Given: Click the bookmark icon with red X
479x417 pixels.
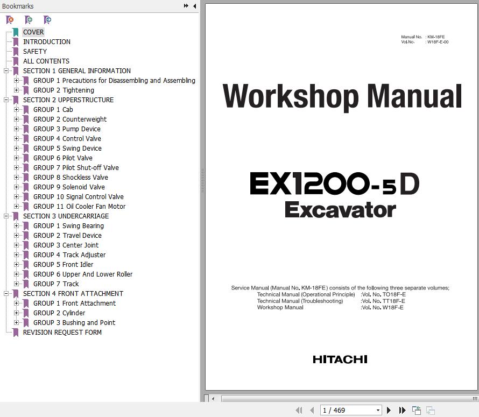Looking at the screenshot, I should point(10,20).
